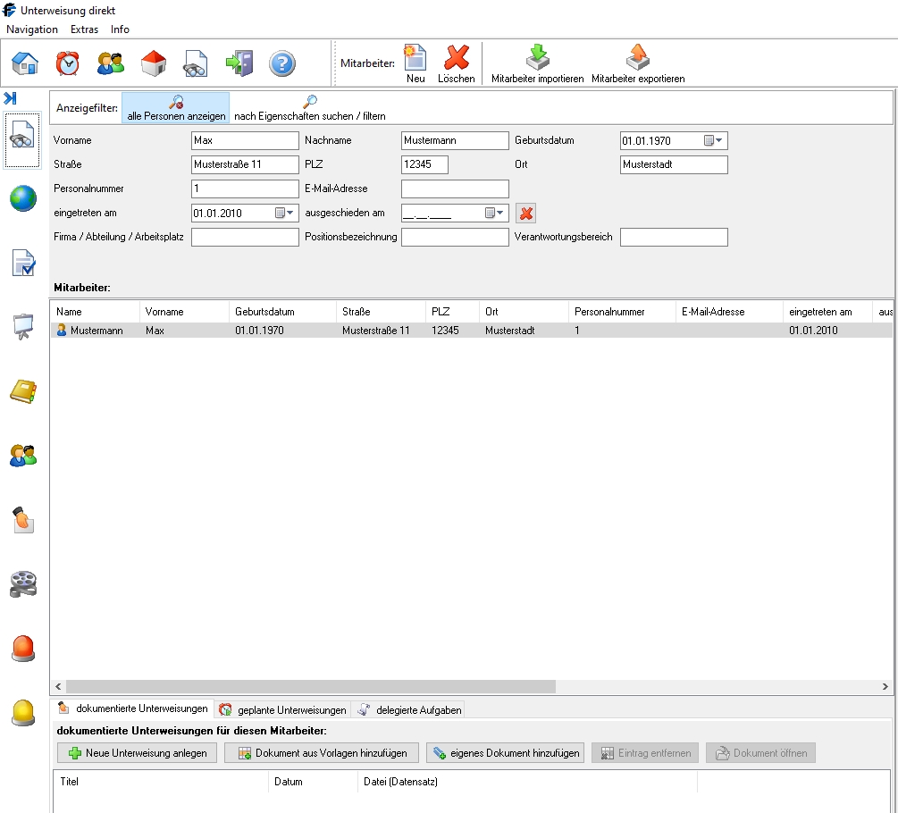
Task: Select the sidebar people group icon
Action: (23, 456)
